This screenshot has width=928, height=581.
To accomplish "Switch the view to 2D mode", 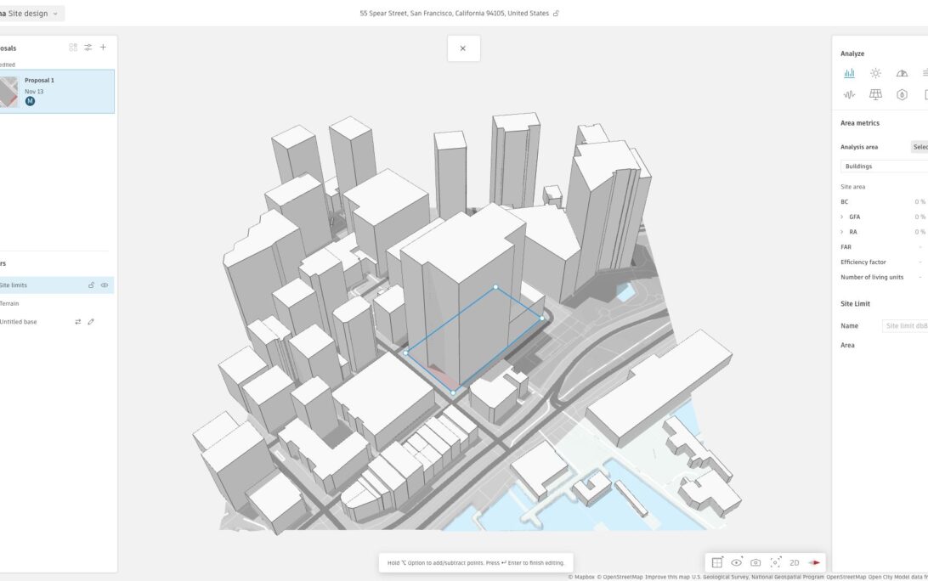I will pos(795,562).
